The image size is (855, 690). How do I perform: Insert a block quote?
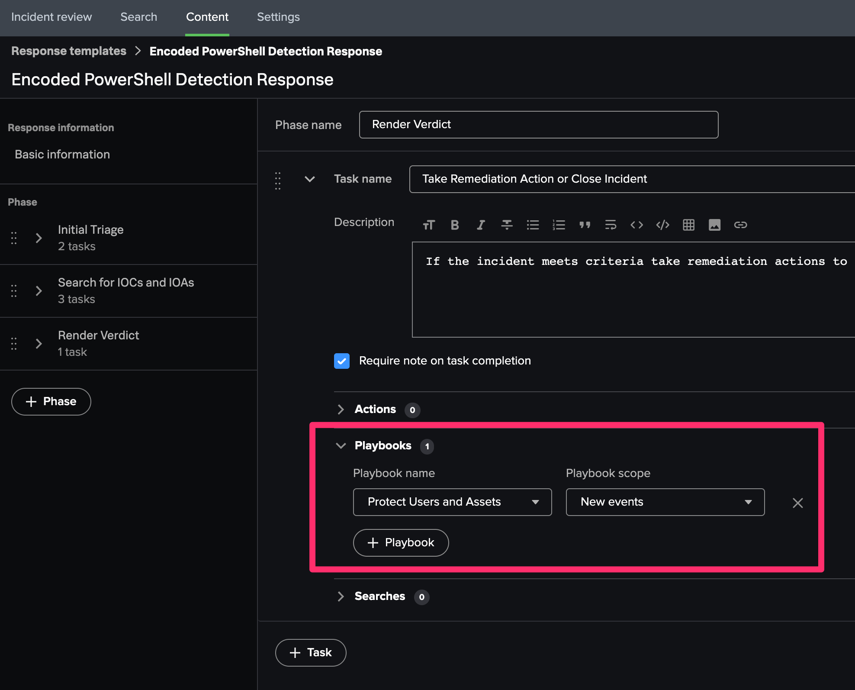pyautogui.click(x=585, y=225)
